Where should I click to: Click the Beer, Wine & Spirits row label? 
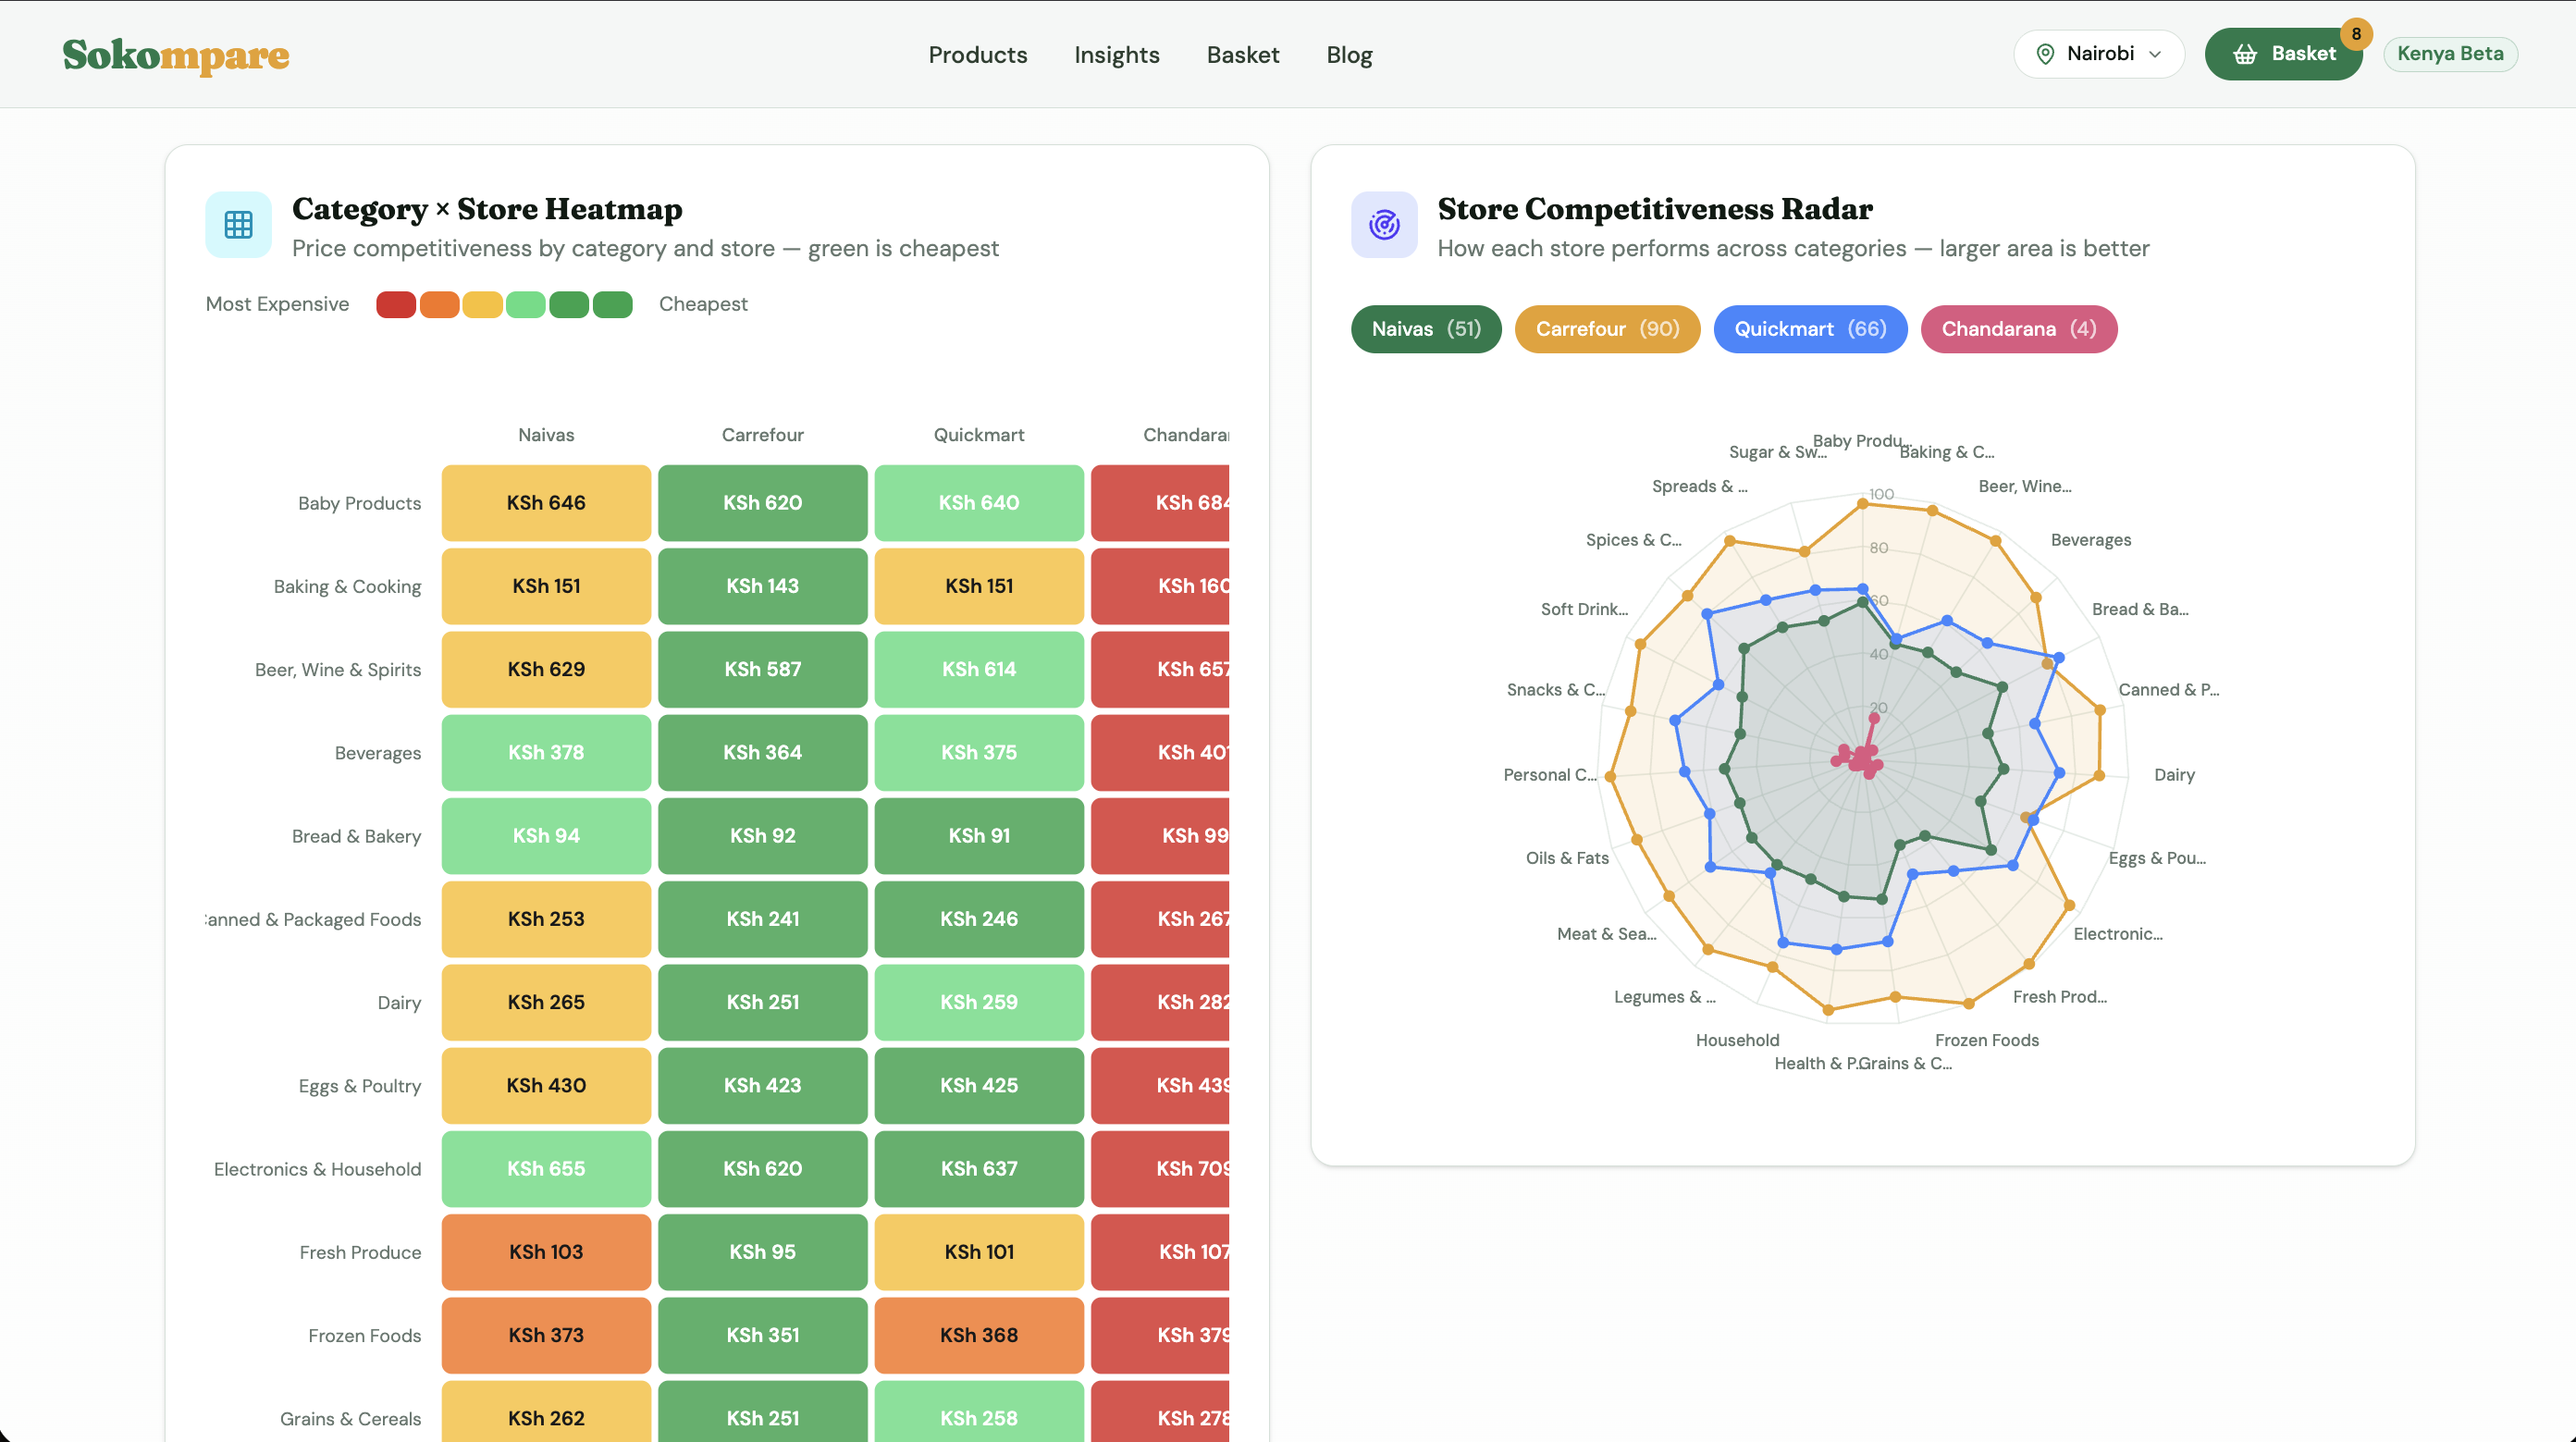(x=338, y=670)
